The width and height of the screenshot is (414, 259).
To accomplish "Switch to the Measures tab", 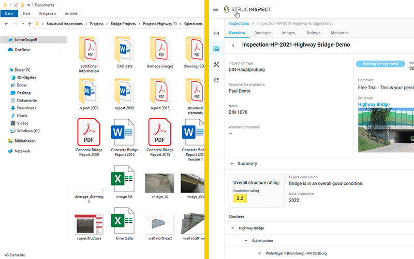I will coord(339,33).
